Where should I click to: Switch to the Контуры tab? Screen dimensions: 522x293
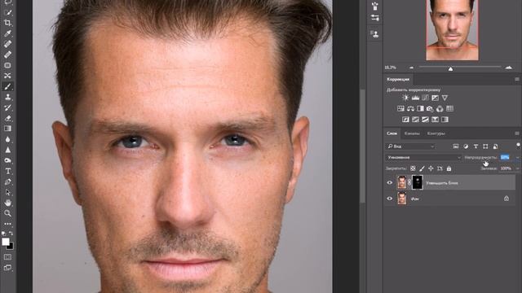pos(436,133)
